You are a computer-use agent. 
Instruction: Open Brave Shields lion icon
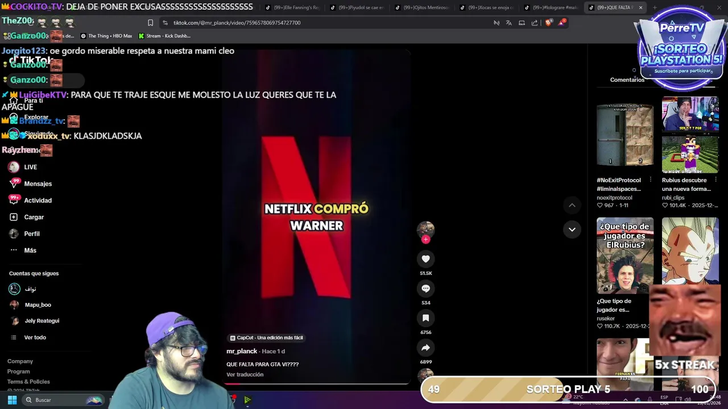[x=548, y=23]
